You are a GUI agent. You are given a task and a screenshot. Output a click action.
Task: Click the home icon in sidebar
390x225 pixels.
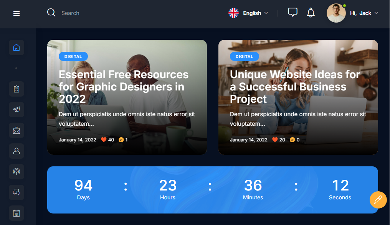point(17,48)
